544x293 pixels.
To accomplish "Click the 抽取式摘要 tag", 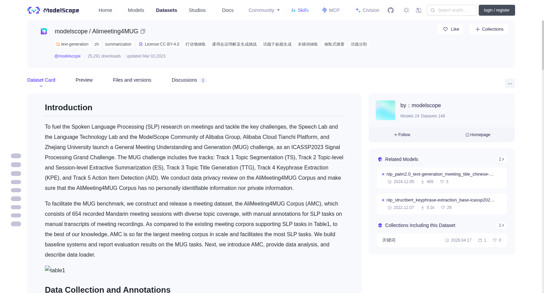I will coord(334,44).
